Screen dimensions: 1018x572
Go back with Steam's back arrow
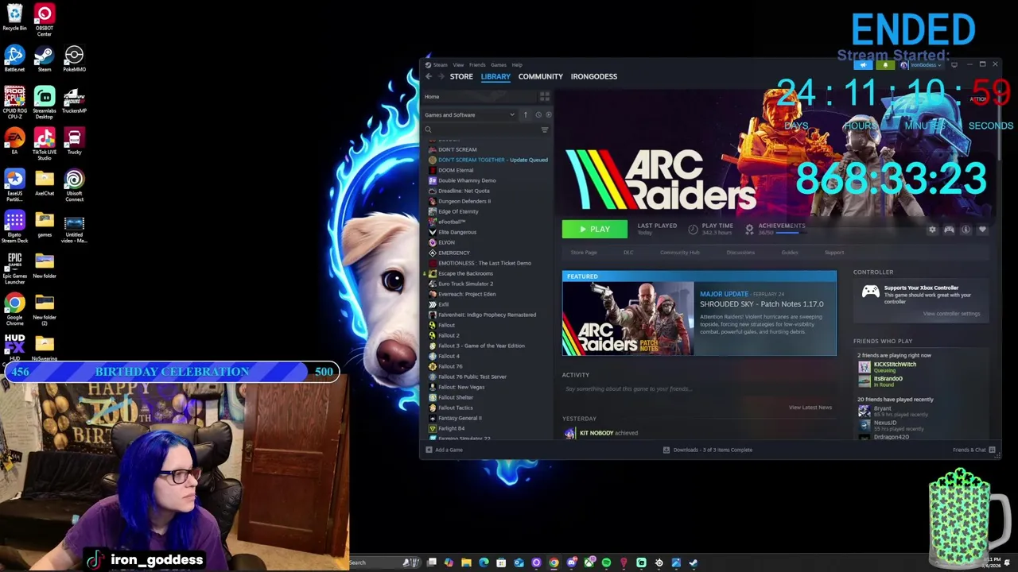tap(429, 76)
